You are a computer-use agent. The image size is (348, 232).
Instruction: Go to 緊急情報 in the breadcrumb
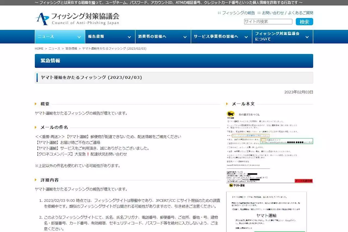pos(71,48)
